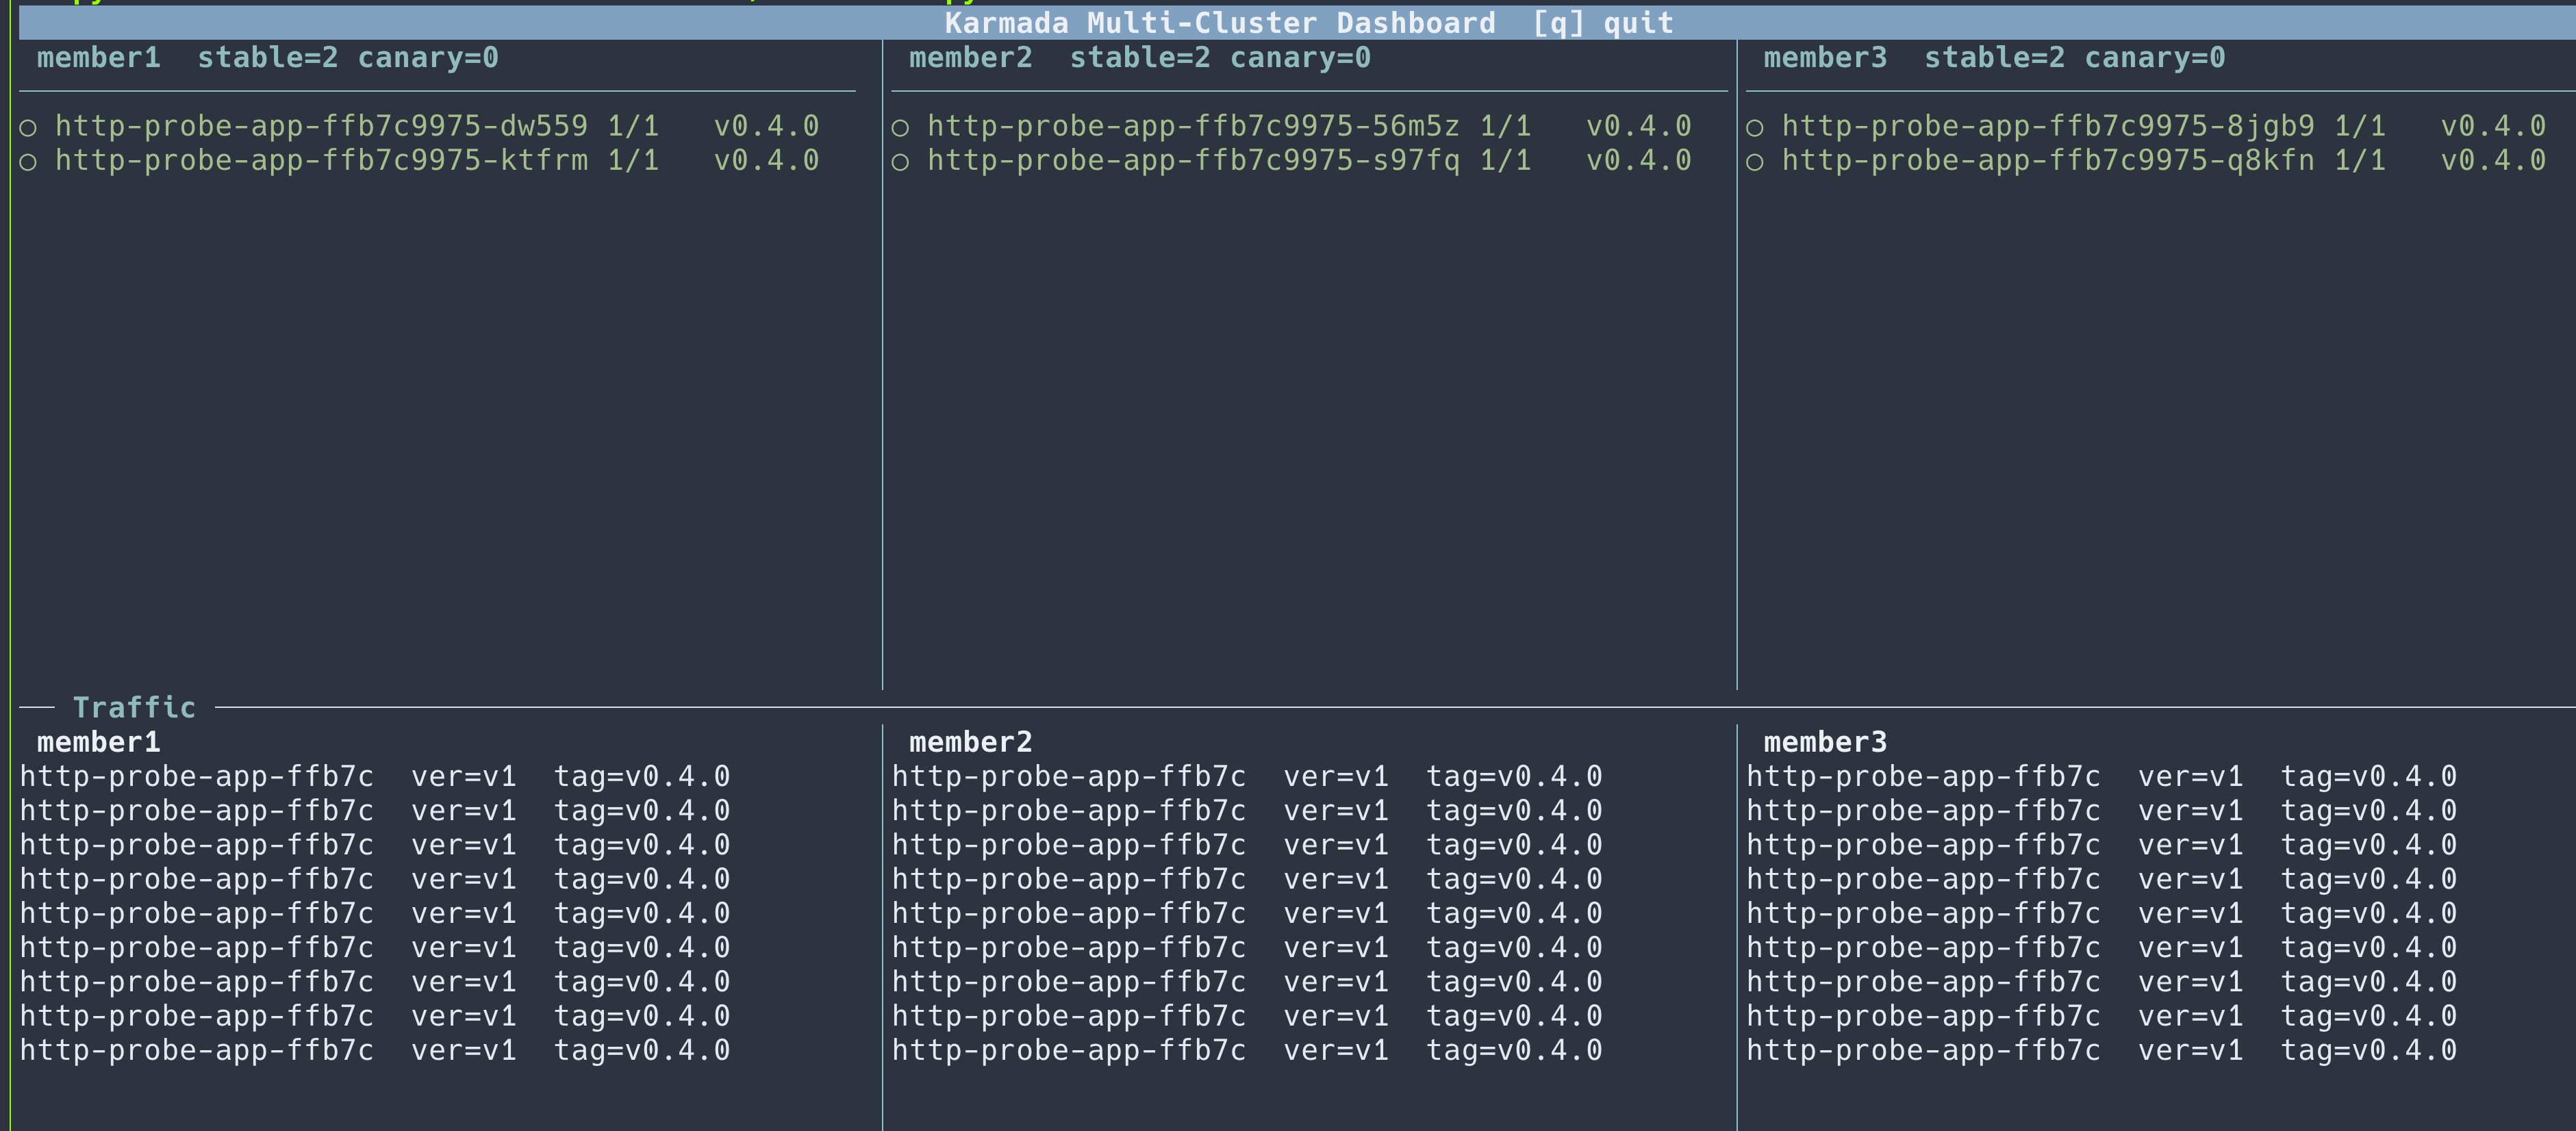
Task: Click status circle beside pod ffb7c9975-56m5z
Action: coord(900,127)
